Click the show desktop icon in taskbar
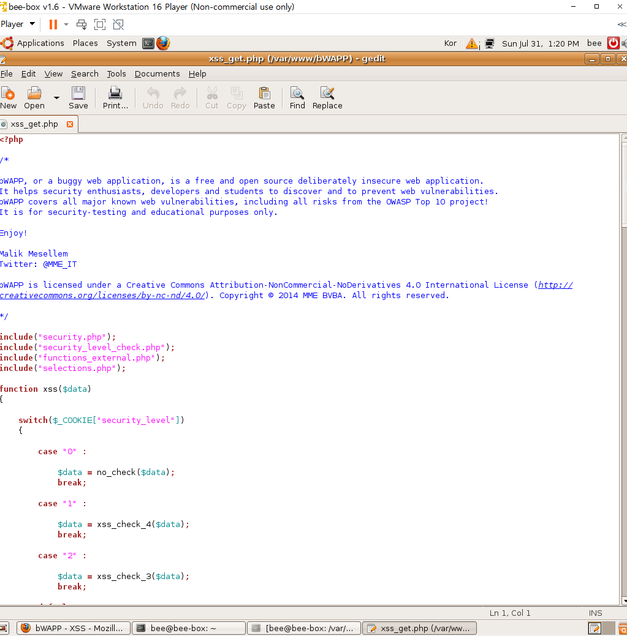 point(4,628)
